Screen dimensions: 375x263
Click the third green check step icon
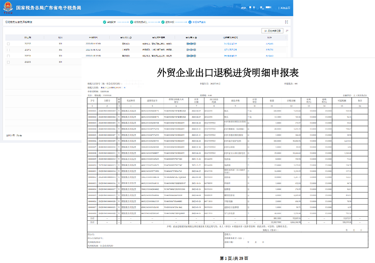tap(163, 22)
